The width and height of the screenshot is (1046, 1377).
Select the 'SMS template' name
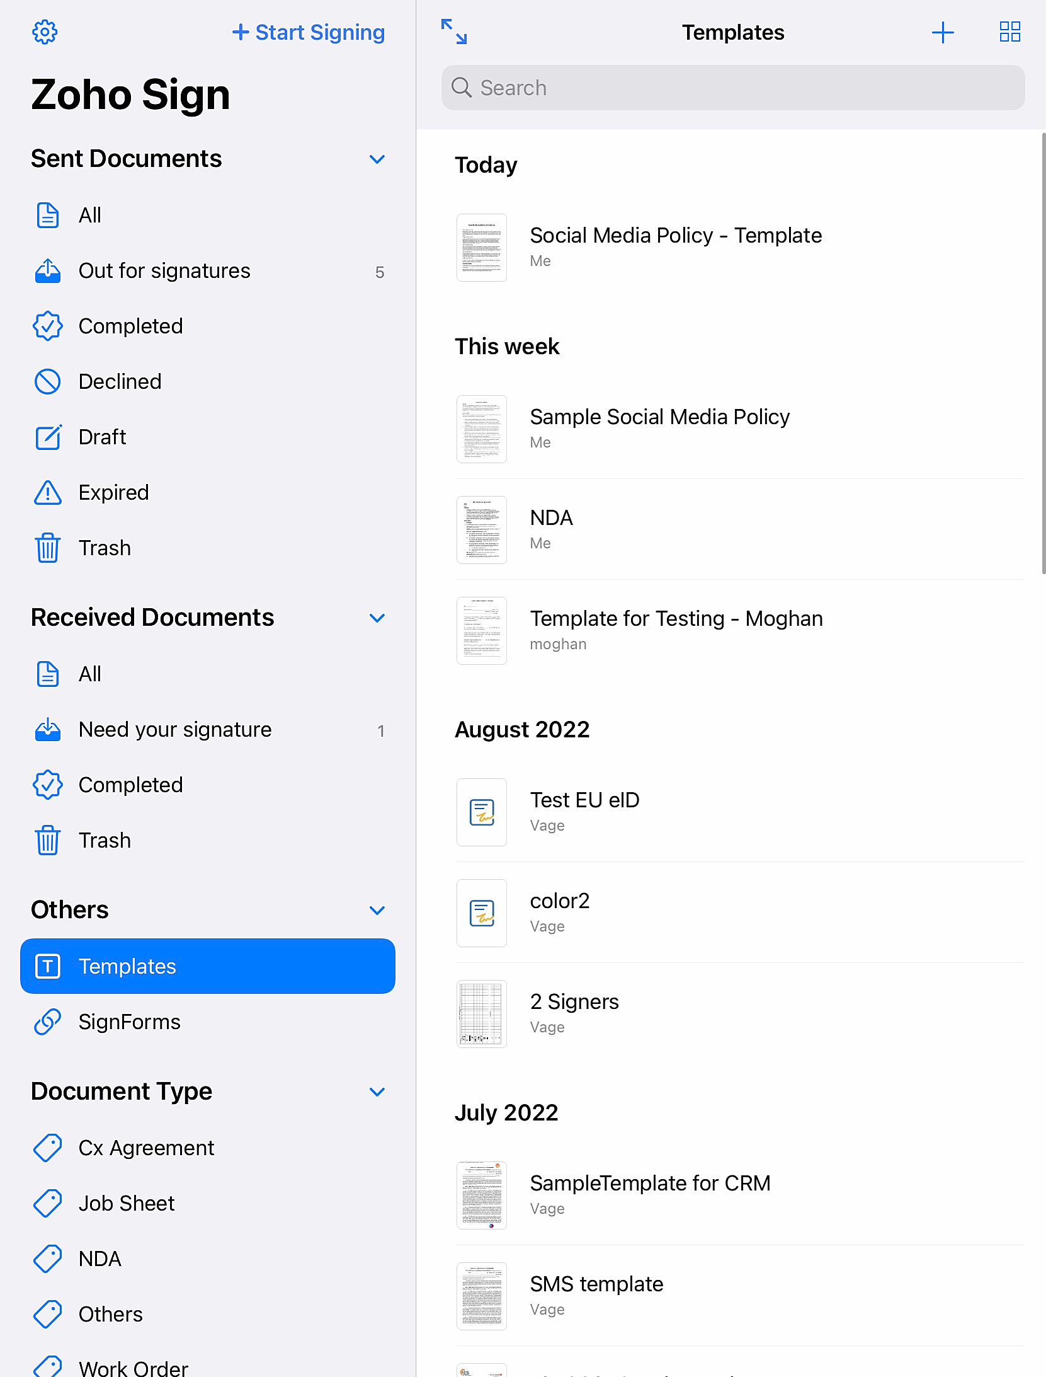coord(596,1284)
